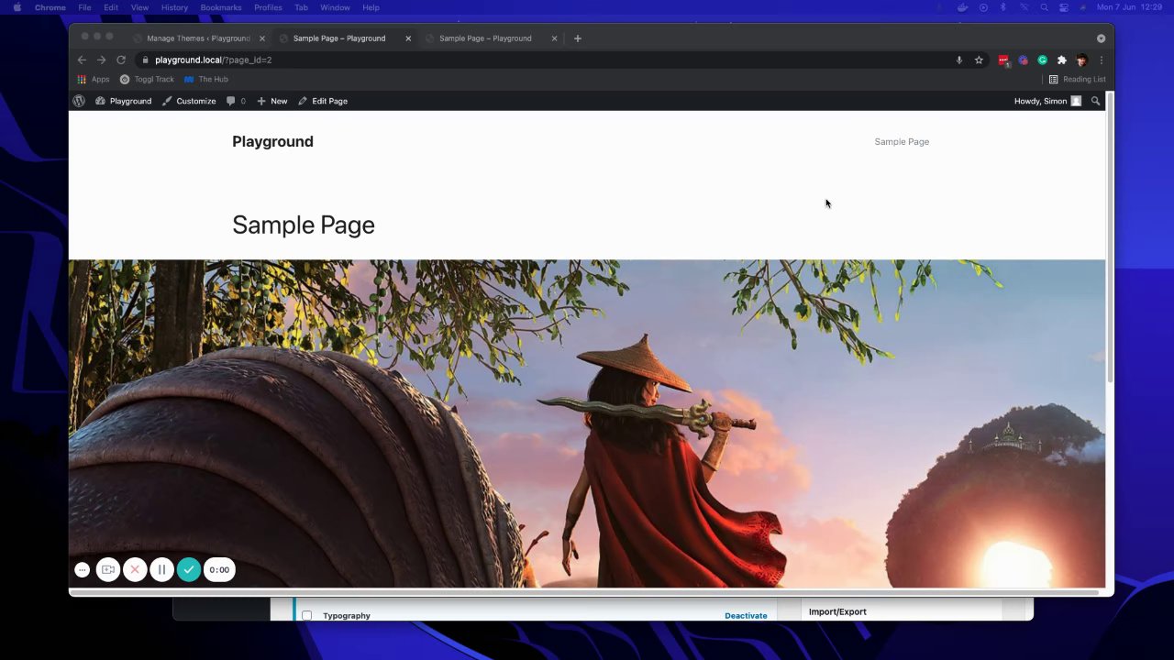Open the recorder's three-dot options button
Image resolution: width=1174 pixels, height=660 pixels.
[82, 569]
